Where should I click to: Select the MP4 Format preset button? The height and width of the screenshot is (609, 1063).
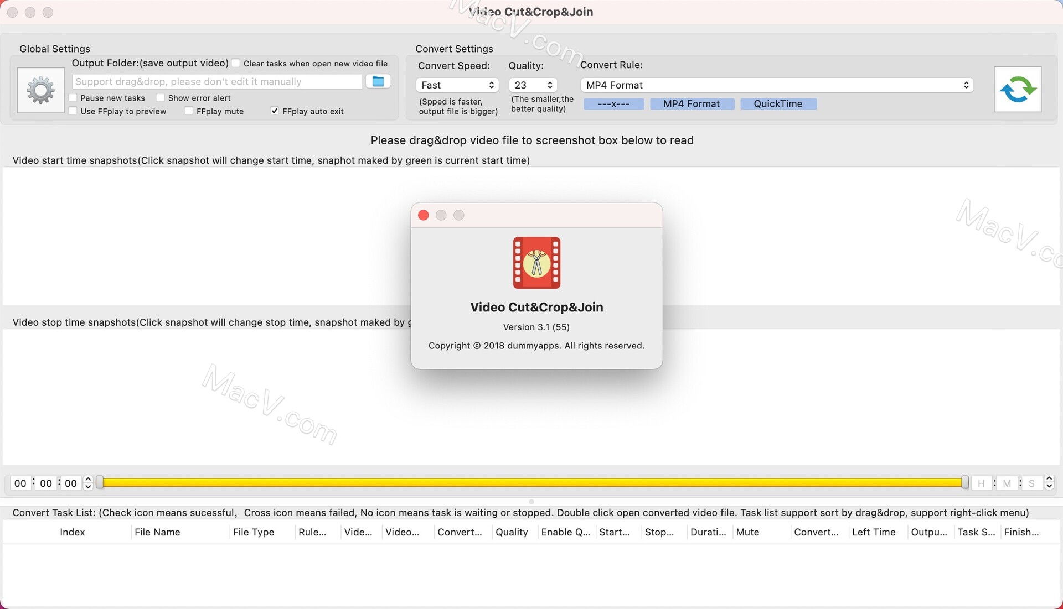point(692,103)
